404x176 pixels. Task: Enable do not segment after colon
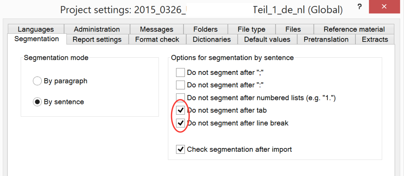180,85
